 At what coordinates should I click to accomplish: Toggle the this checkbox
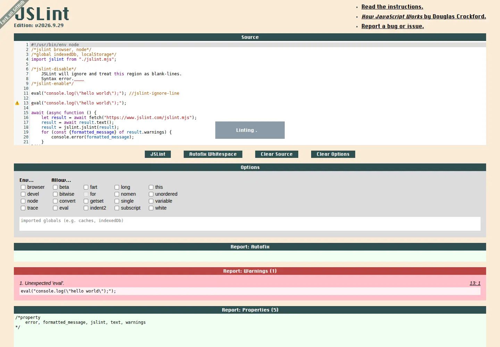[151, 187]
